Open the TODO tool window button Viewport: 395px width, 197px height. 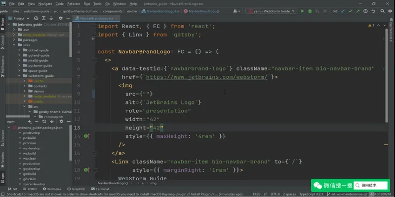[x=30, y=189]
